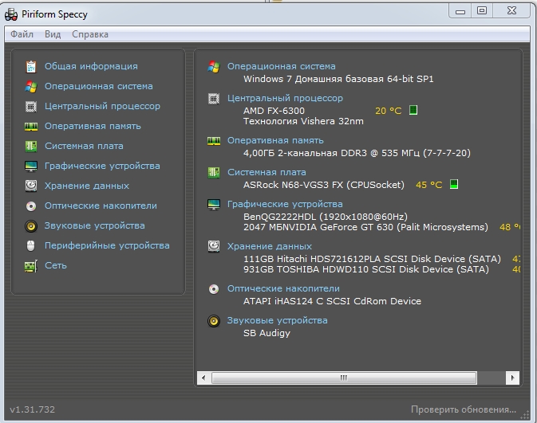The image size is (537, 423).
Task: Click Windows 7 Домашняя базовая 64-bit SP1
Action: click(338, 79)
